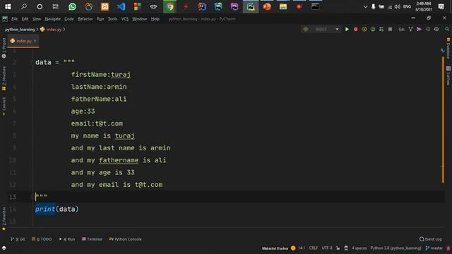Toggle the Structure tool window
452x254 pixels.
[4, 78]
